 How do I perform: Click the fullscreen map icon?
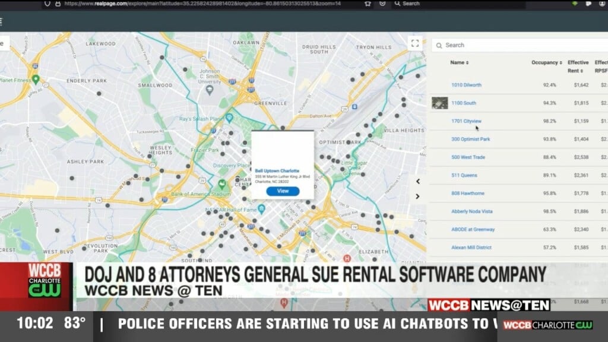click(415, 43)
